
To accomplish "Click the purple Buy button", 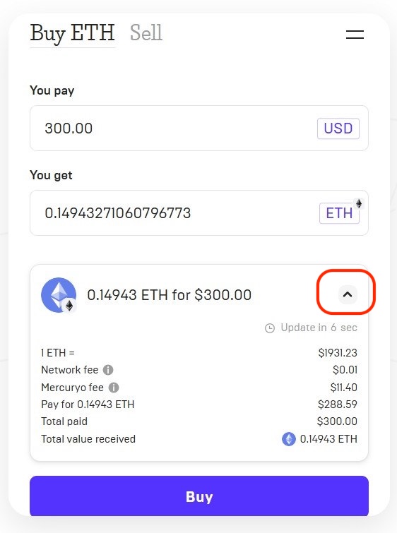I will pos(199,496).
